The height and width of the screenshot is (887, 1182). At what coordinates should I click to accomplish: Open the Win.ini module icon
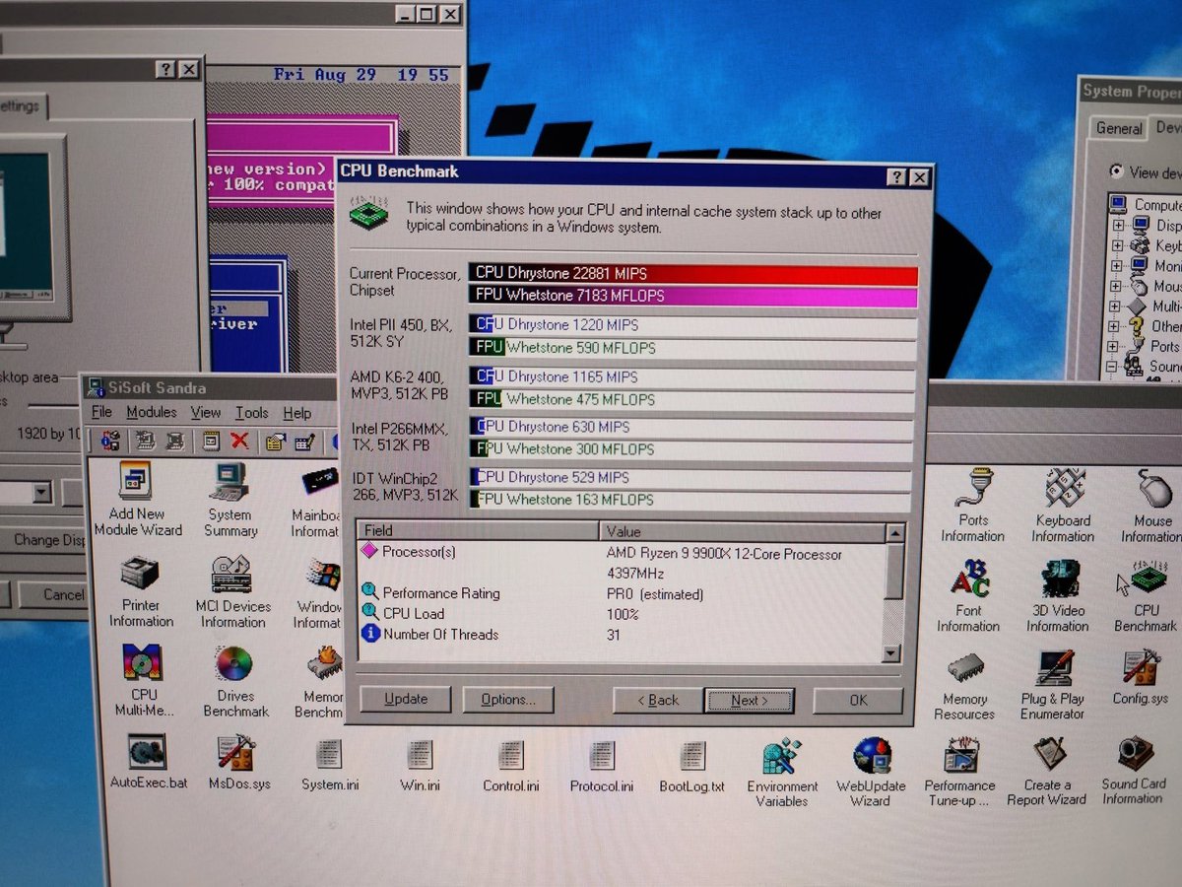420,764
